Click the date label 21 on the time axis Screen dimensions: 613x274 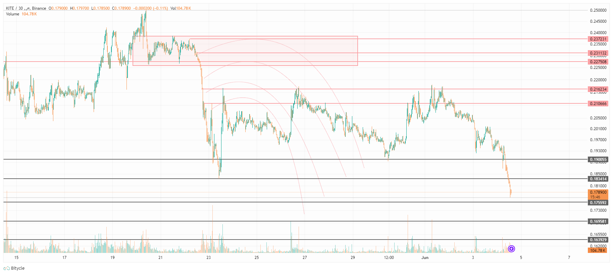click(160, 258)
